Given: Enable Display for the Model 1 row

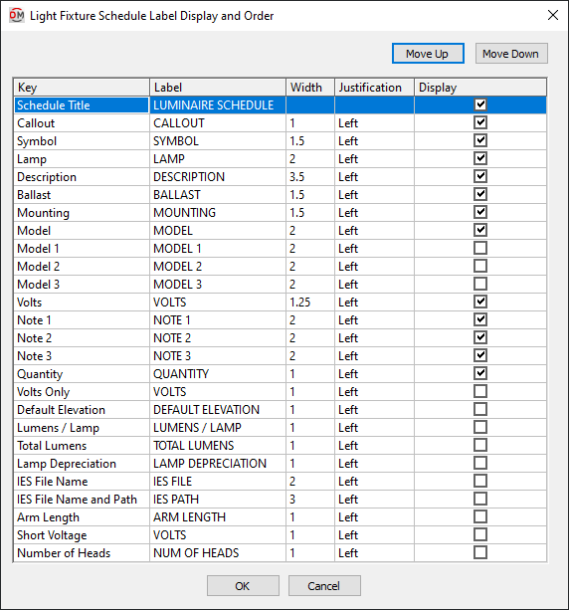Looking at the screenshot, I should coord(480,248).
